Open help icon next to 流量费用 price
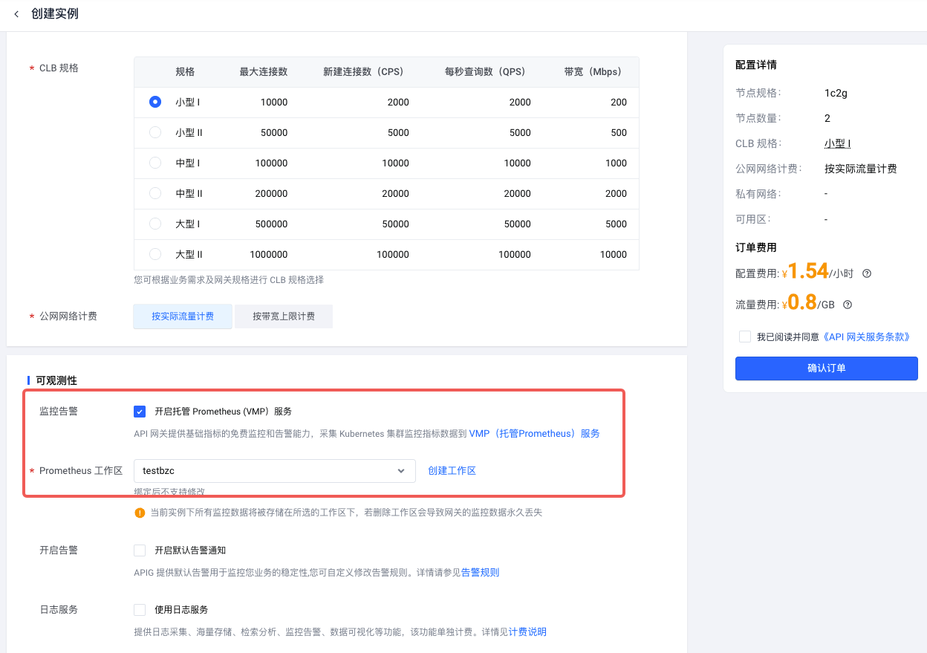The height and width of the screenshot is (653, 927). [x=848, y=305]
